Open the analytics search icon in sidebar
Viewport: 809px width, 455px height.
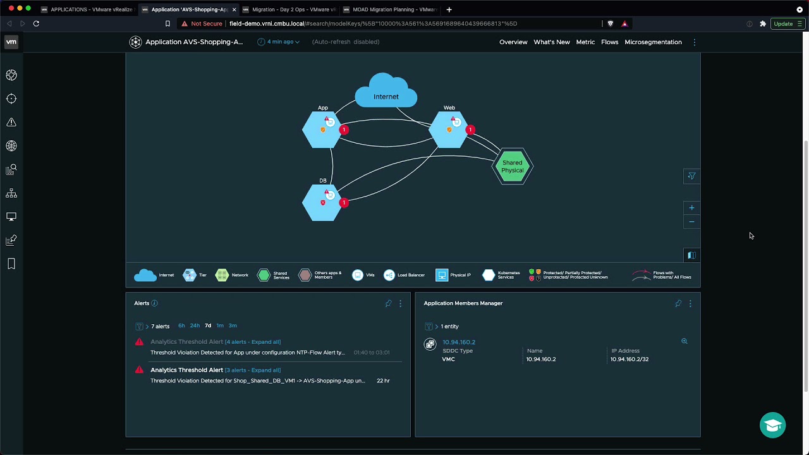click(x=11, y=169)
